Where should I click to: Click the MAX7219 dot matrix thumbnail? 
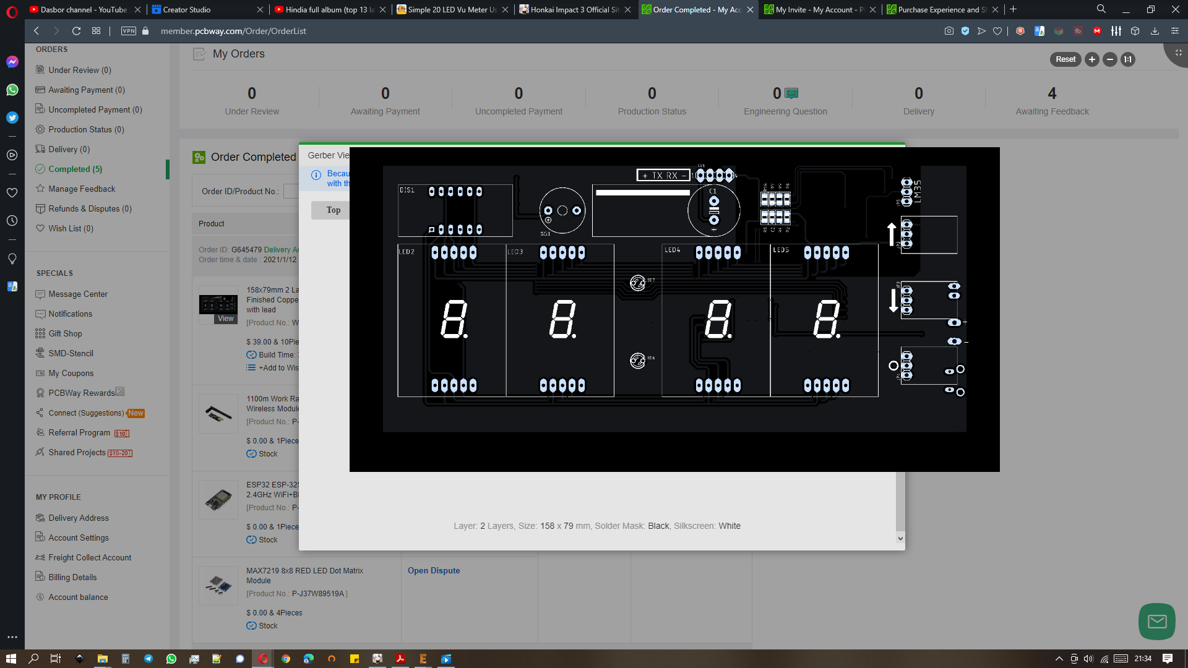point(218,585)
